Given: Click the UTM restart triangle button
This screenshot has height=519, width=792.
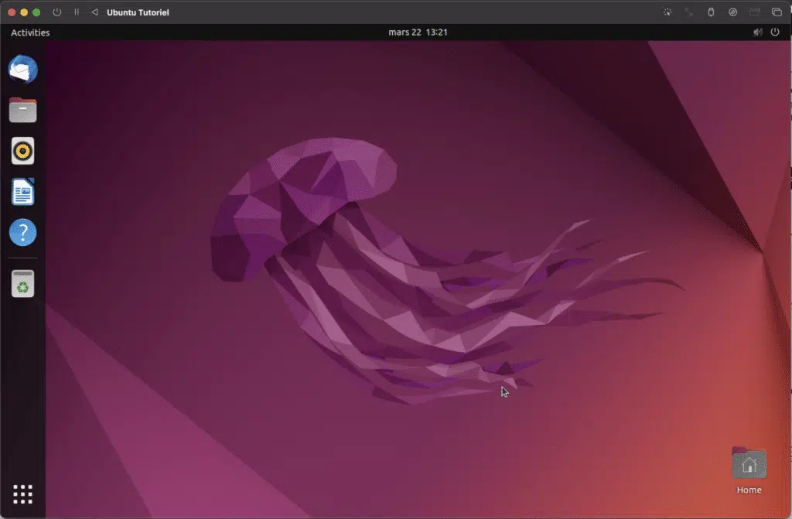Looking at the screenshot, I should [x=94, y=12].
